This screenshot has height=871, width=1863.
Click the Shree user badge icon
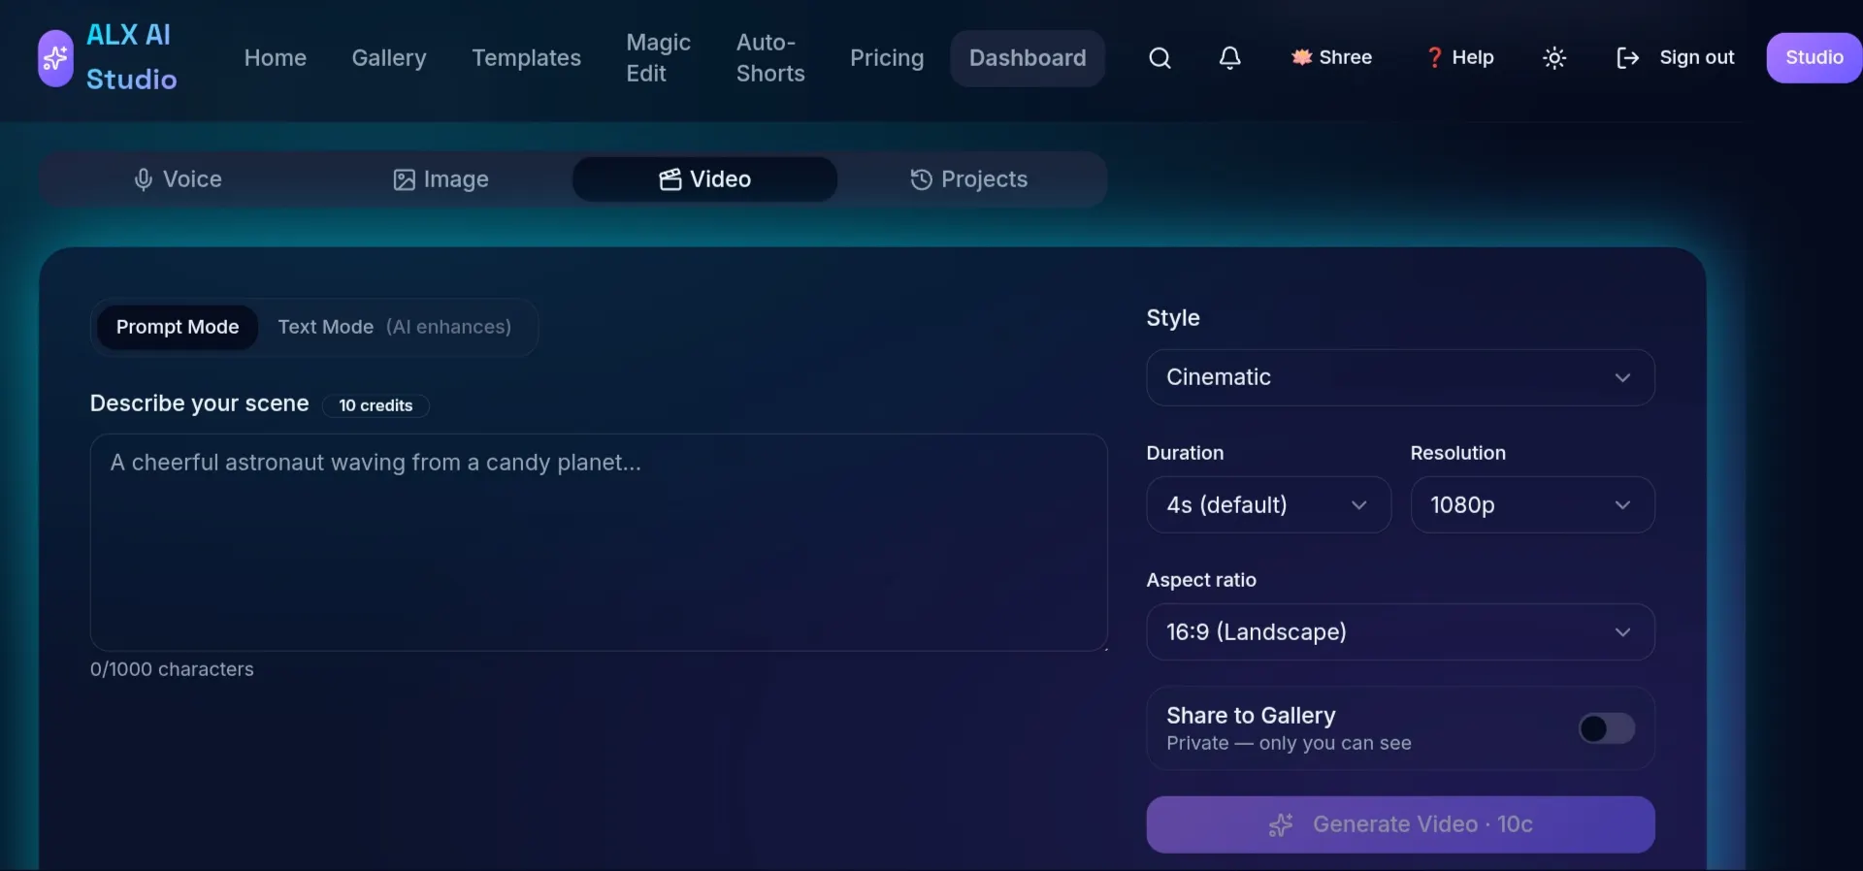pyautogui.click(x=1301, y=57)
